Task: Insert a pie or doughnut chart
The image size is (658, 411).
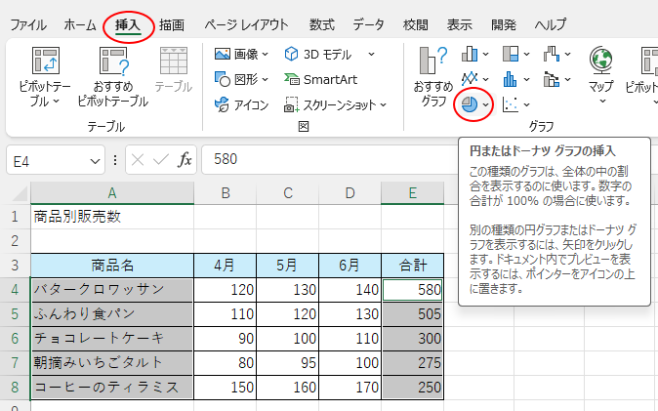Action: coord(470,104)
